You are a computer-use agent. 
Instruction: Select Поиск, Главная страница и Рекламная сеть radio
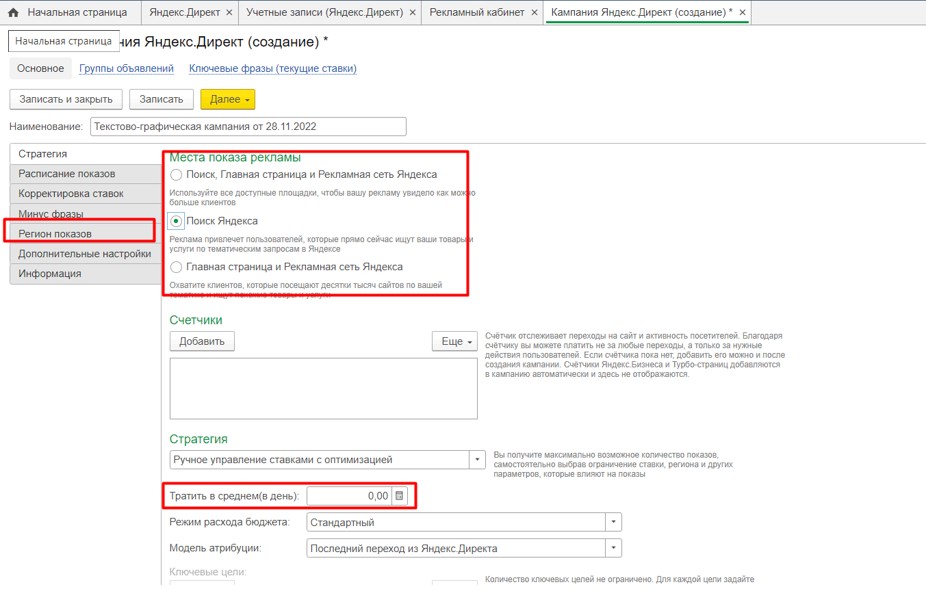[176, 174]
